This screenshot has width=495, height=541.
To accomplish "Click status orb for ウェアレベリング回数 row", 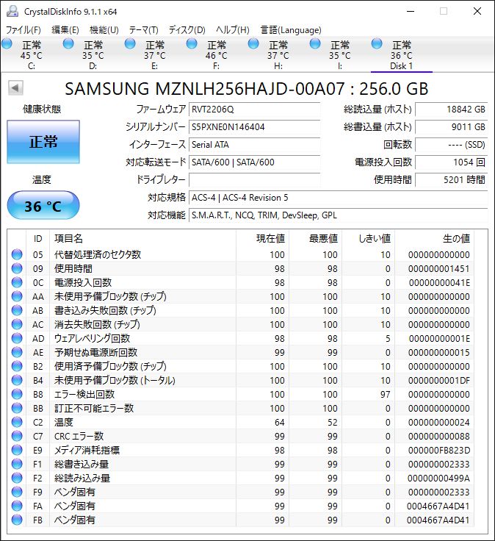I will pyautogui.click(x=17, y=338).
